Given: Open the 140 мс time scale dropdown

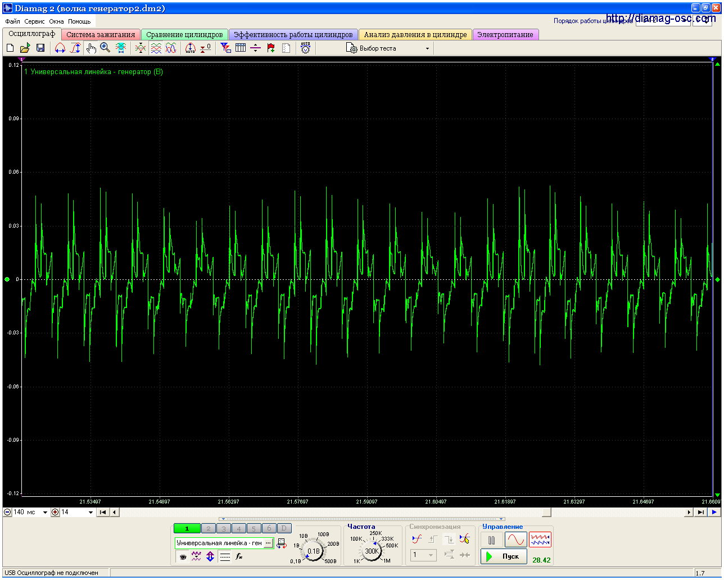Looking at the screenshot, I should pyautogui.click(x=45, y=513).
